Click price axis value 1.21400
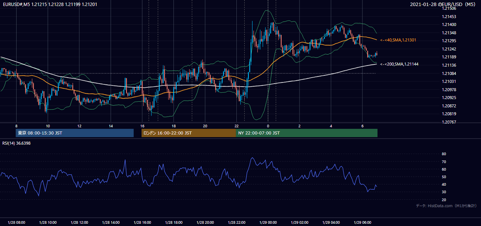Screen dimensions: 481x226 [449, 24]
